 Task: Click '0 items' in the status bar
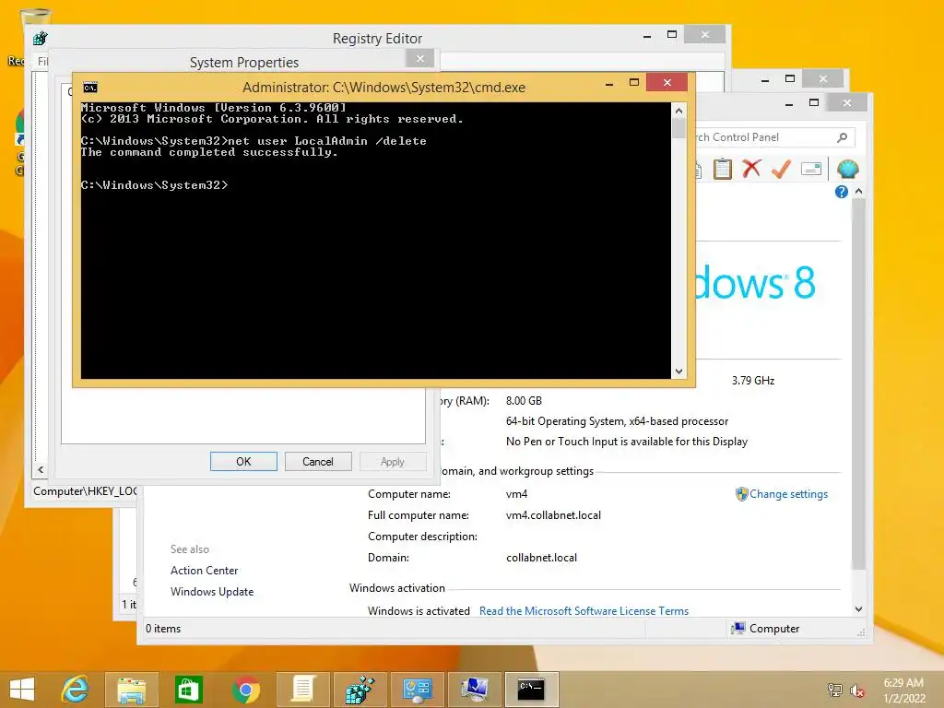163,629
